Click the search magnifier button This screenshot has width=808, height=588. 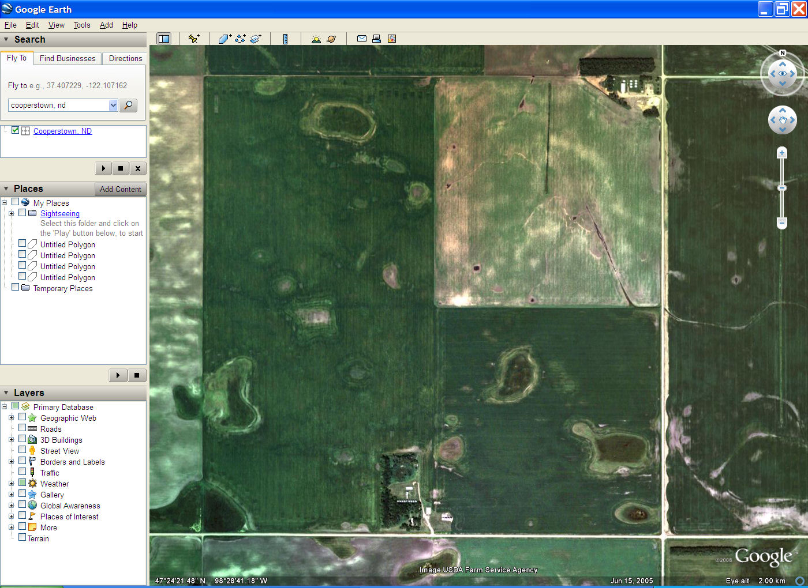click(128, 105)
